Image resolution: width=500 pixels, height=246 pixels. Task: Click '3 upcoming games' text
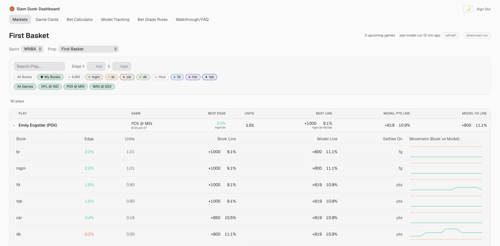tap(380, 35)
